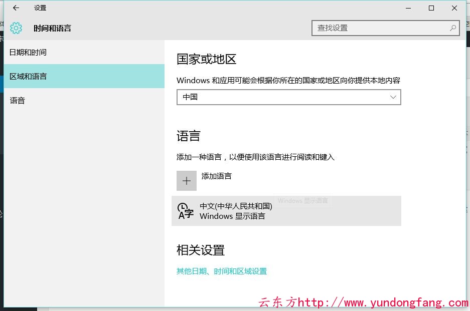Viewport: 470px width, 311px height.
Task: Open the 日期和时间 section
Action: 84,53
